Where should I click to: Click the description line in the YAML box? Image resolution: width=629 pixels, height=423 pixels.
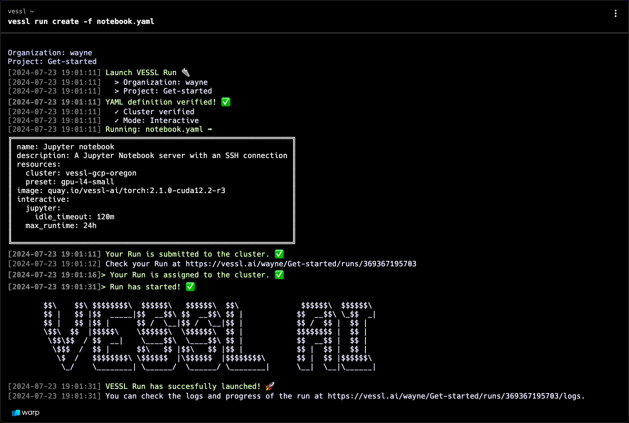tap(152, 155)
